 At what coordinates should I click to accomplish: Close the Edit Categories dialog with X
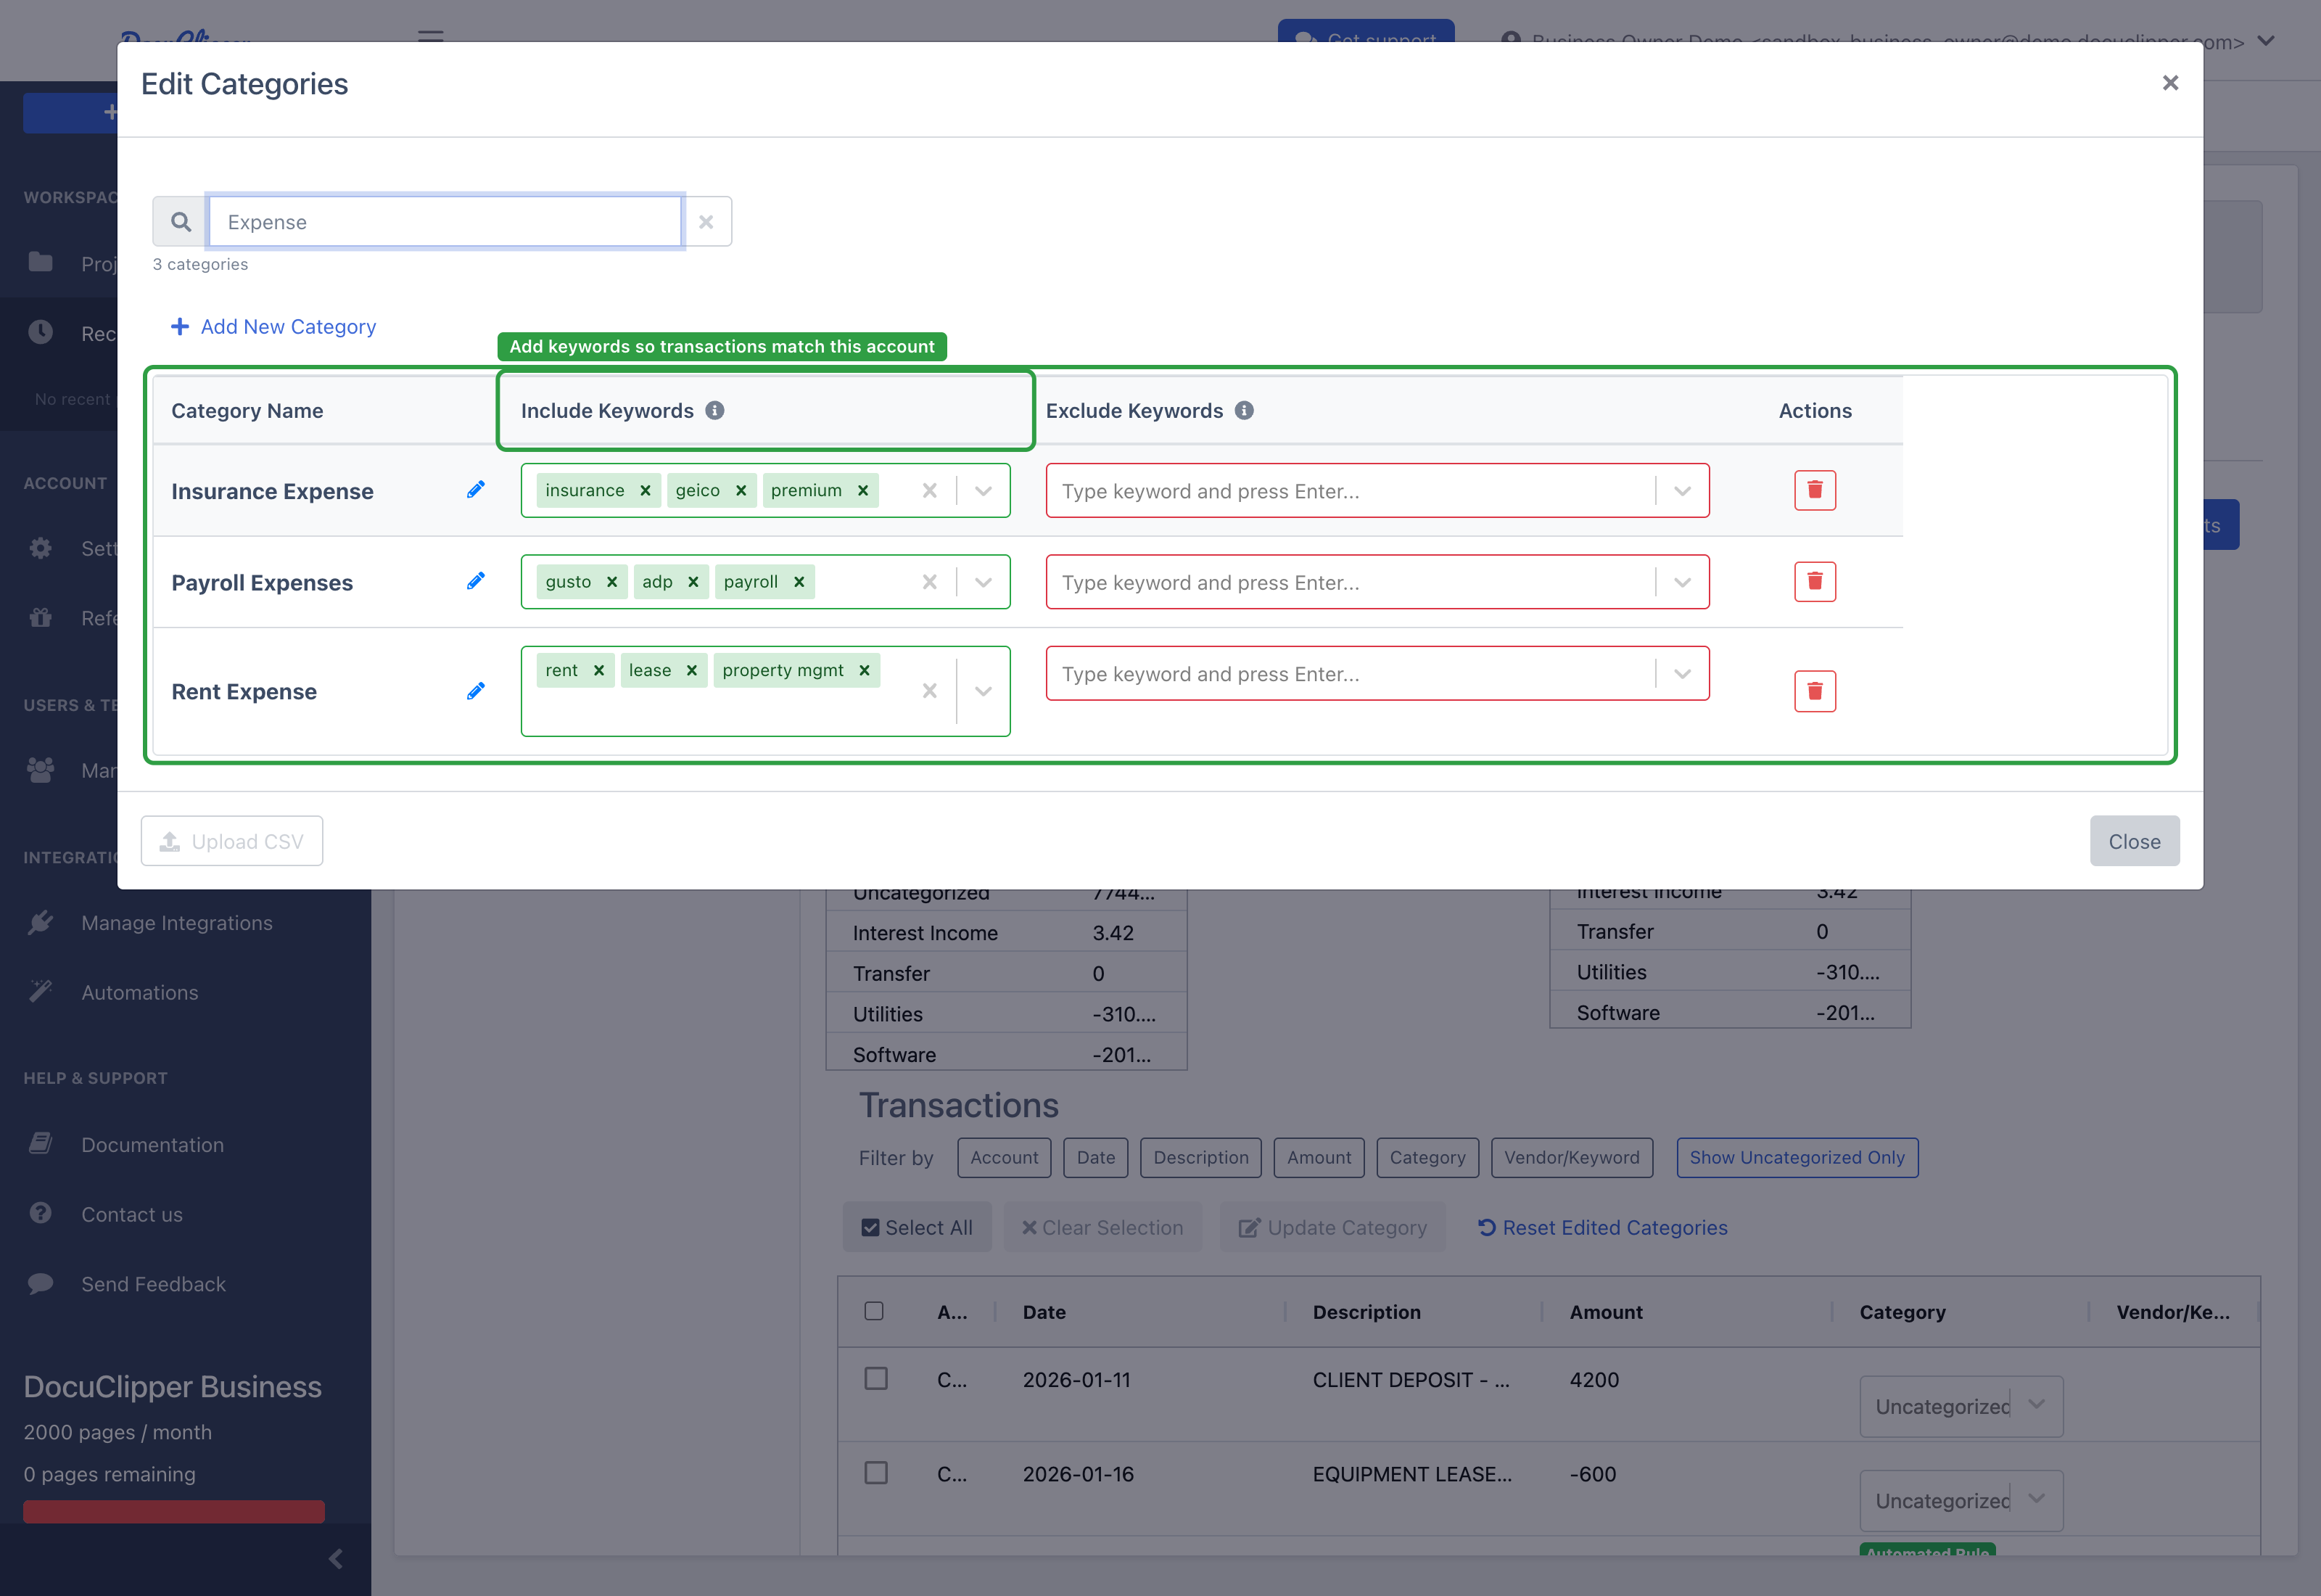pyautogui.click(x=2169, y=83)
